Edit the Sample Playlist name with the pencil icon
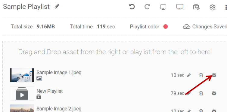Screen dimensions: 227x112 pos(57,6)
